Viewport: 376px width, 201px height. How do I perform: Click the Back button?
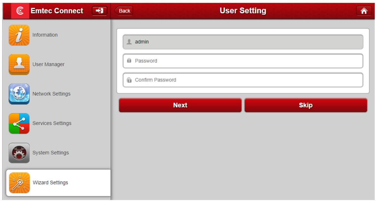(124, 11)
